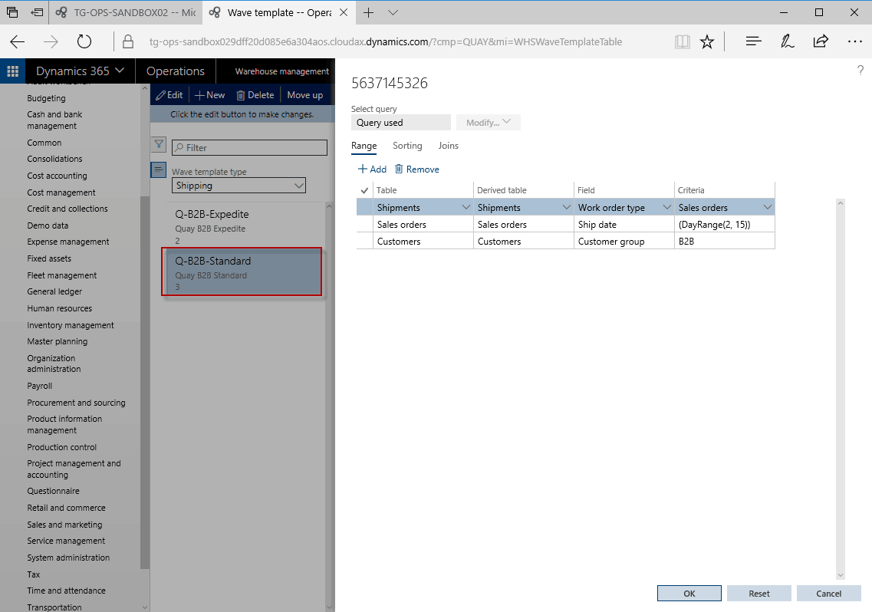
Task: Open the tab preview dropdown chevron
Action: pos(393,12)
